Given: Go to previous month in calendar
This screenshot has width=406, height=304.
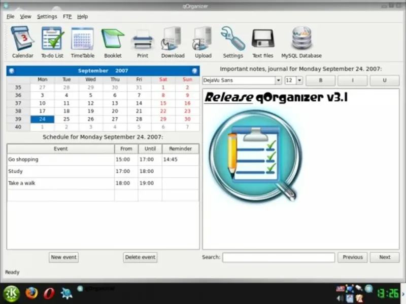Looking at the screenshot, I should point(11,71).
